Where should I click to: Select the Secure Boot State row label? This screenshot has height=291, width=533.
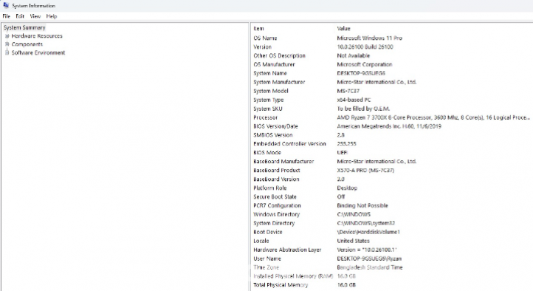275,197
